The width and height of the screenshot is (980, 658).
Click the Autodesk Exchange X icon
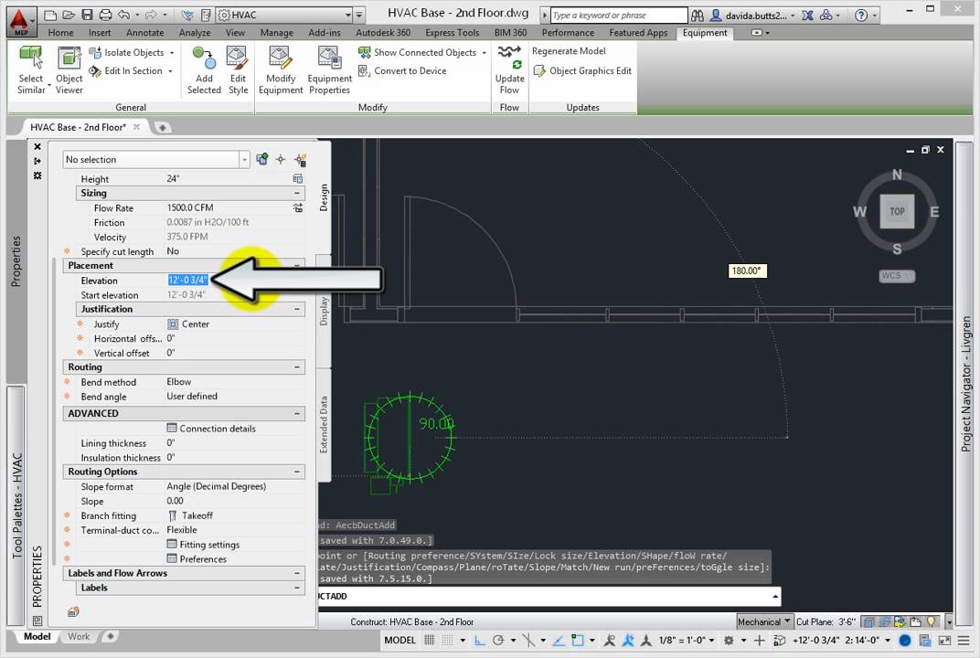(x=807, y=15)
